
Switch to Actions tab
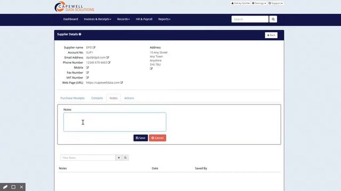tap(129, 98)
